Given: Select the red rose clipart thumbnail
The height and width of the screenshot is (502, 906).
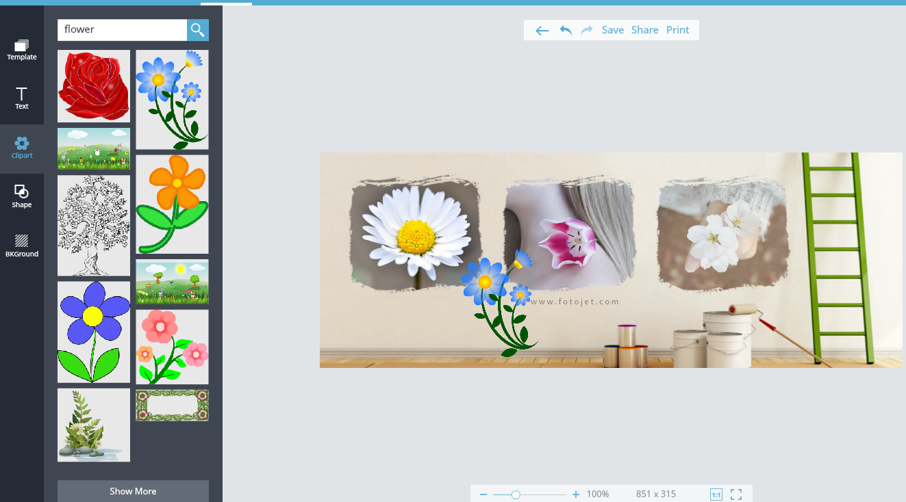Looking at the screenshot, I should click(x=93, y=85).
